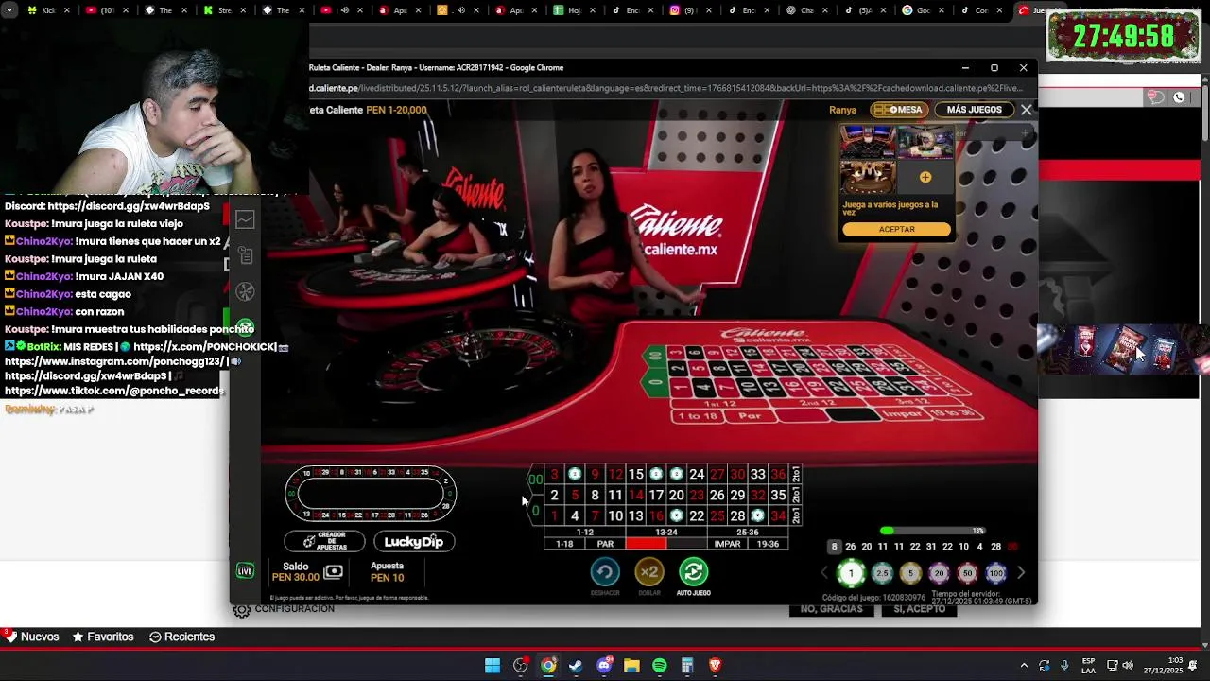
Task: Click Configuración in the background window
Action: tap(285, 610)
